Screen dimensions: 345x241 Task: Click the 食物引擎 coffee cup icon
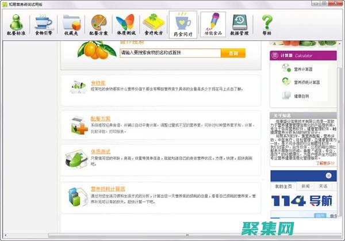[44, 25]
